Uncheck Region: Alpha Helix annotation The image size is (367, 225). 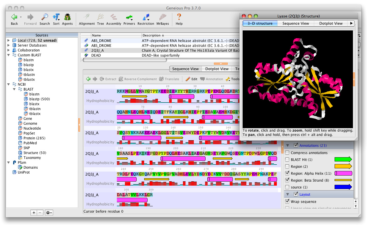(x=287, y=173)
